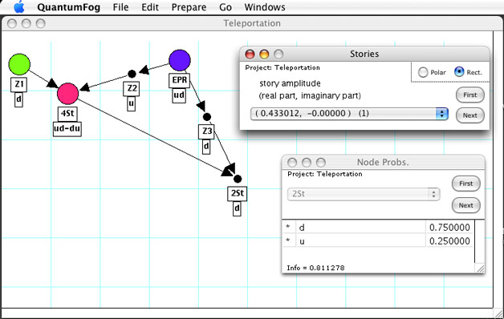Select the small black Z2 node dot

pyautogui.click(x=132, y=74)
